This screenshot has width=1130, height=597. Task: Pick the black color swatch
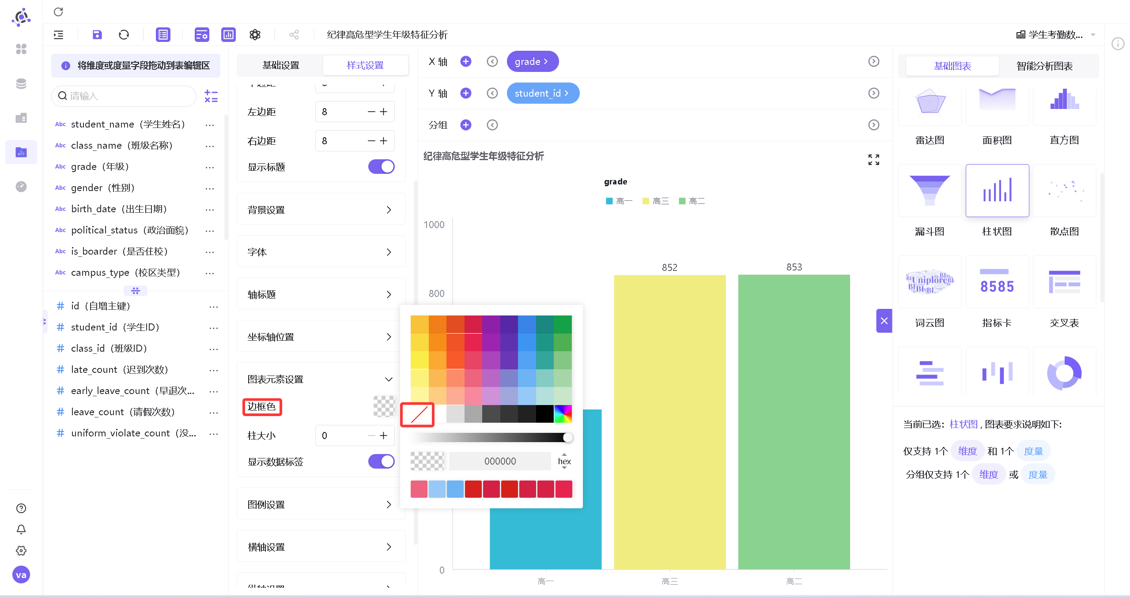point(545,414)
